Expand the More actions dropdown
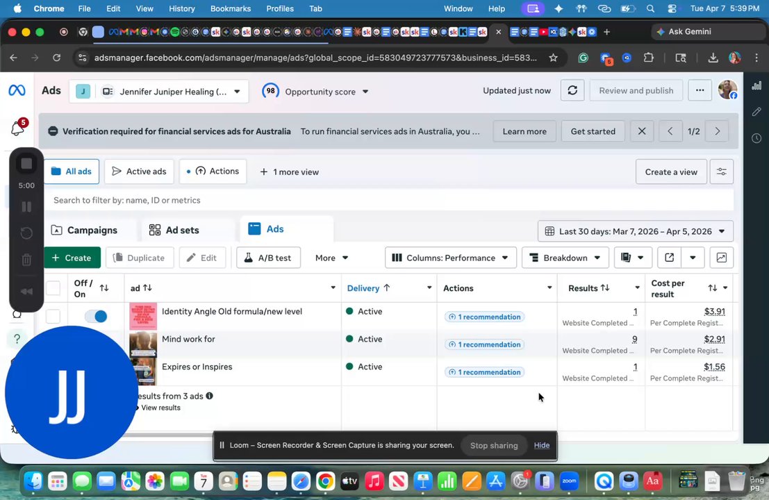 pos(331,258)
